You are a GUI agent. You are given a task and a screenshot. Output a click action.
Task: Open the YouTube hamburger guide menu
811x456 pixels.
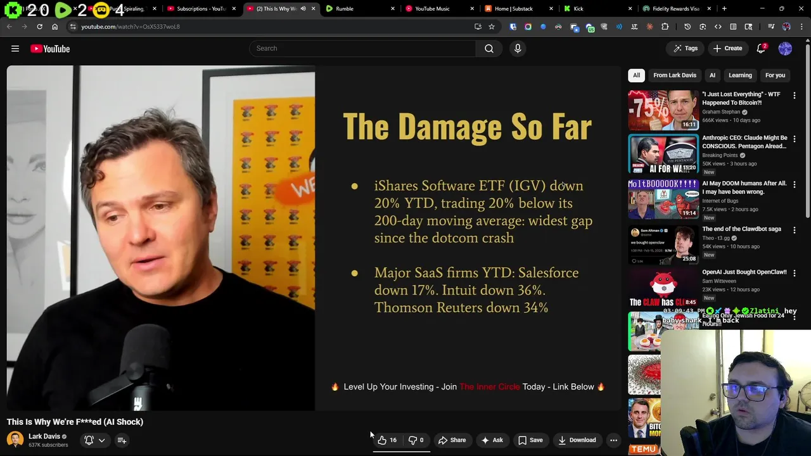[15, 49]
